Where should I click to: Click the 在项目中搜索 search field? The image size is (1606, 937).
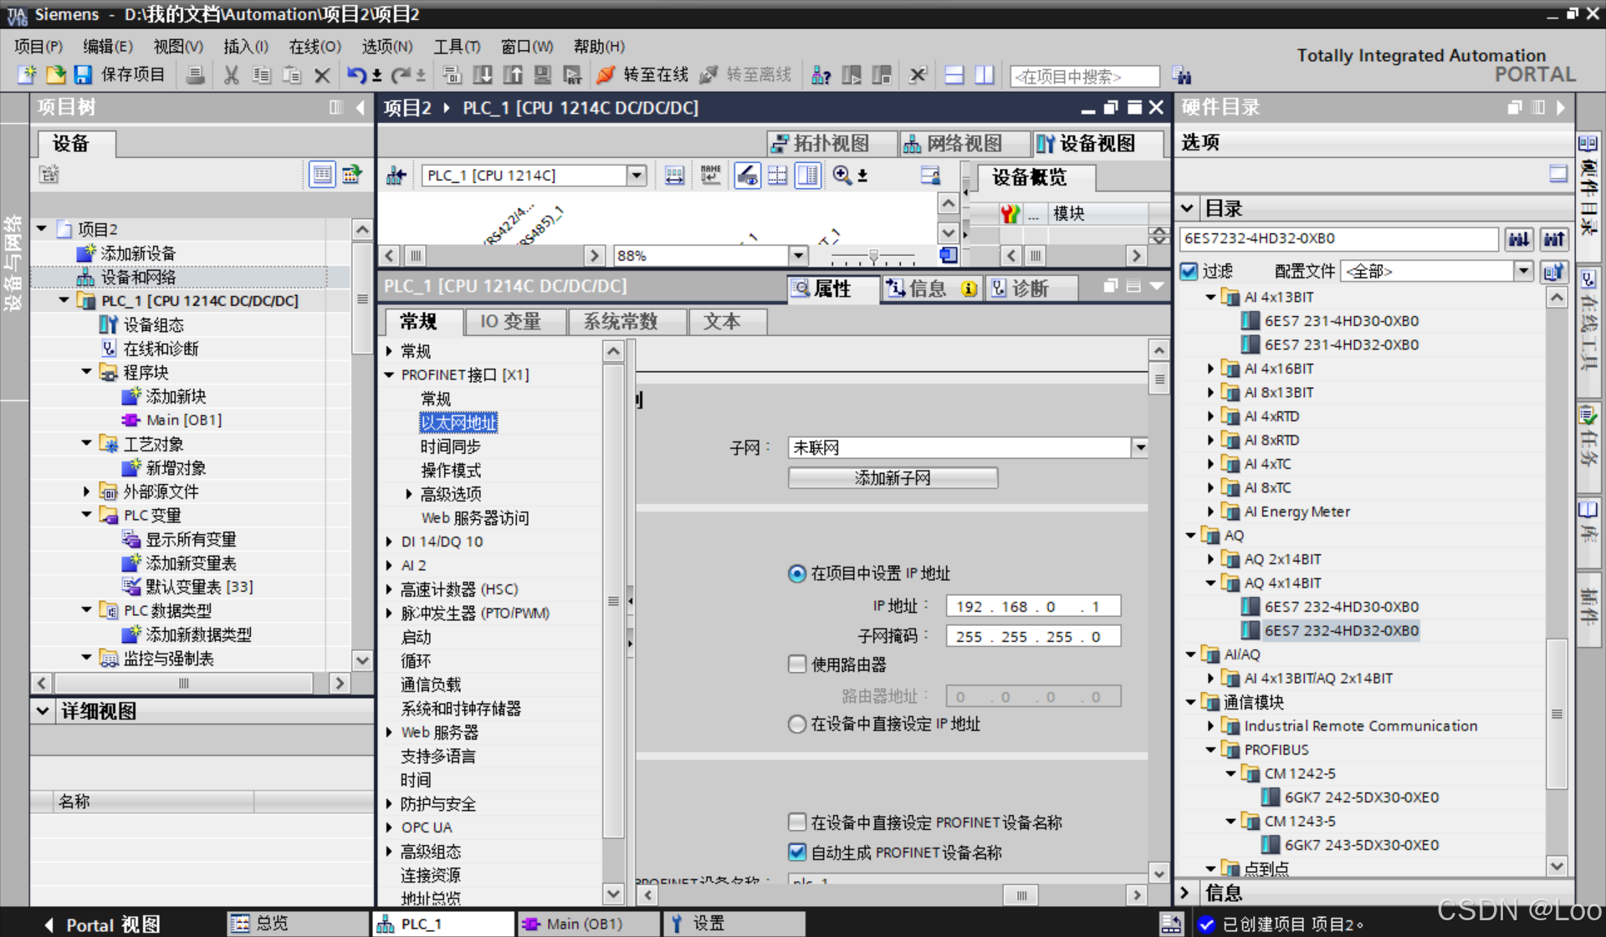1084,77
